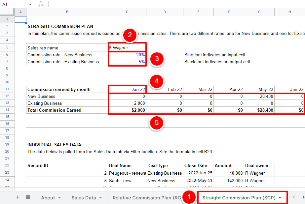
Task: Click the Name Box showing A1
Action: pyautogui.click(x=15, y=4)
